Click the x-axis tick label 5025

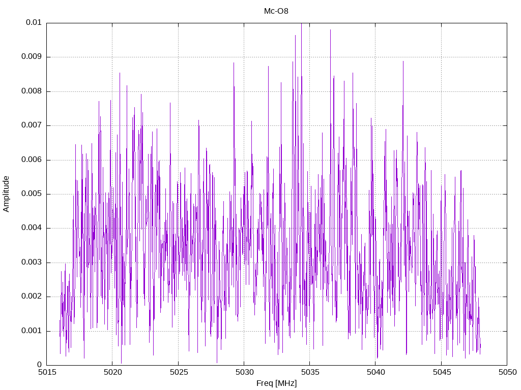click(x=179, y=372)
